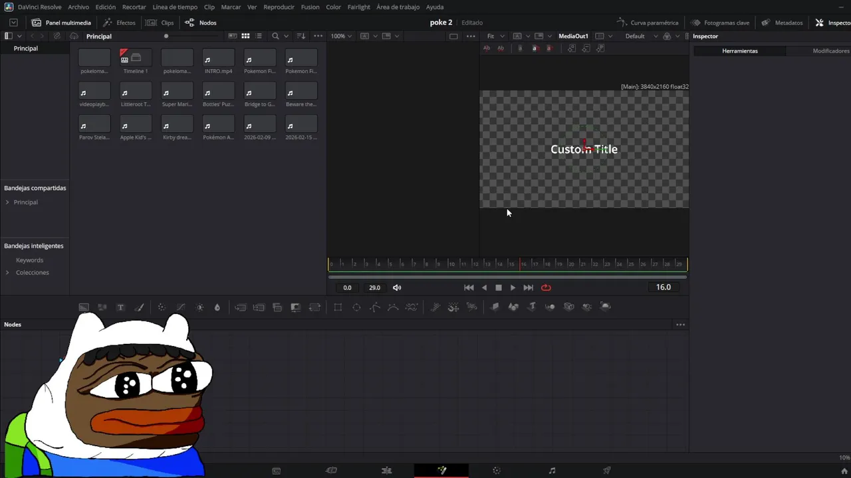Add an Ellipse mask tool
The height and width of the screenshot is (478, 851).
pyautogui.click(x=356, y=307)
